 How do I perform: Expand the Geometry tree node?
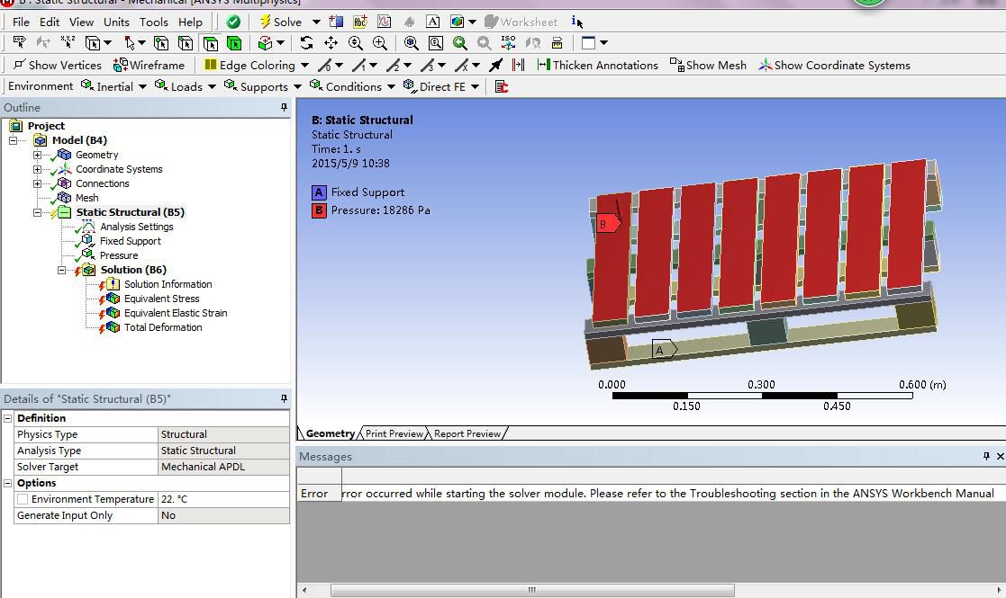coord(37,155)
